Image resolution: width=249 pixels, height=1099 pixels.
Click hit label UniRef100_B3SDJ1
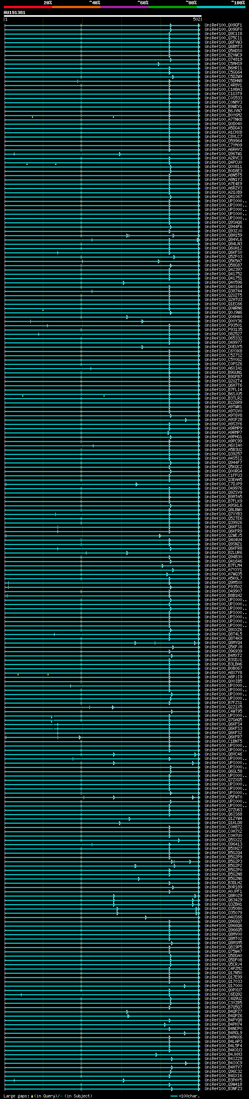tap(223, 660)
